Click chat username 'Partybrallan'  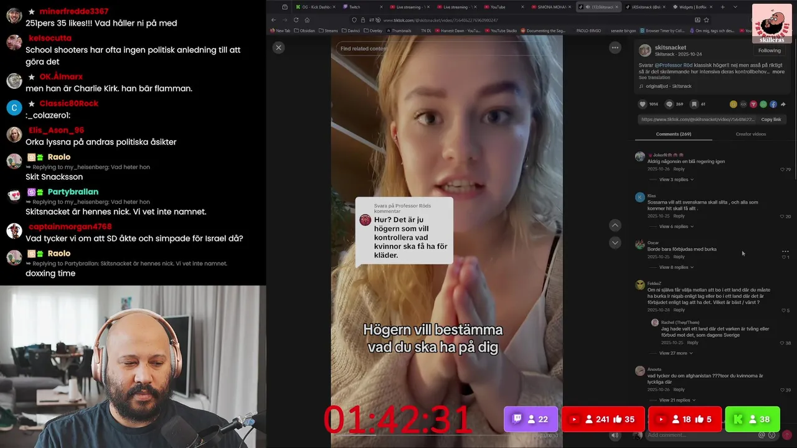pyautogui.click(x=73, y=192)
